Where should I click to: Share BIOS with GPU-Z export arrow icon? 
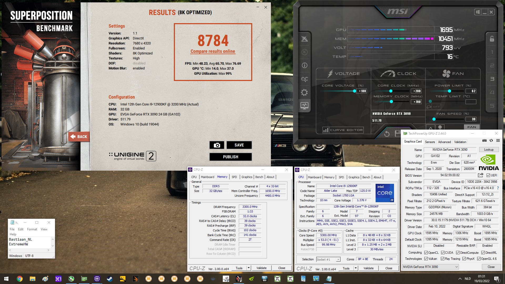point(481,175)
